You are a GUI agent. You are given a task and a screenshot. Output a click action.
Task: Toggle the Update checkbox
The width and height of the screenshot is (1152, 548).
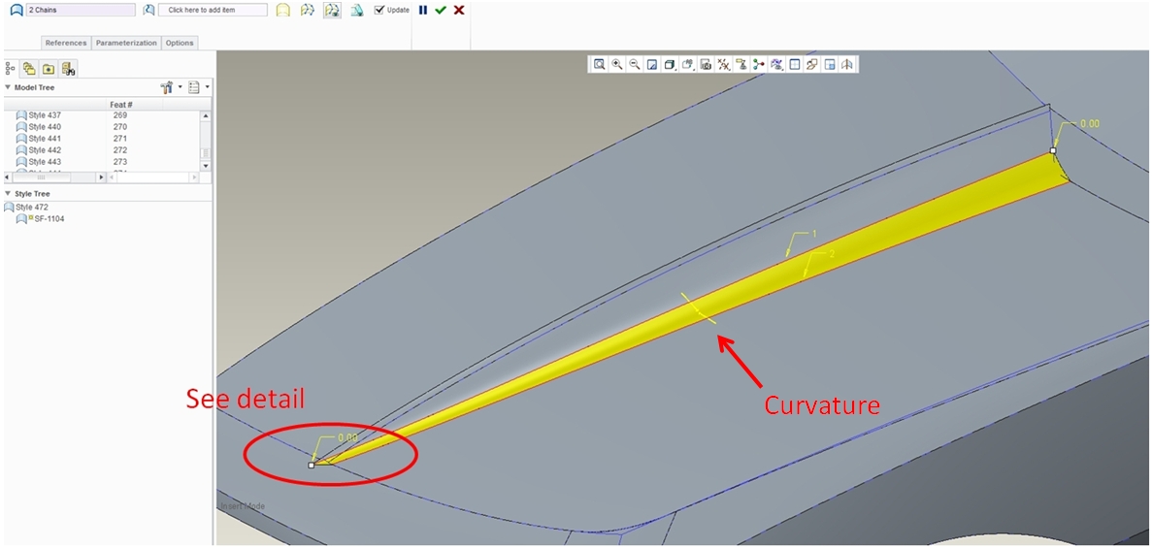pyautogui.click(x=379, y=10)
